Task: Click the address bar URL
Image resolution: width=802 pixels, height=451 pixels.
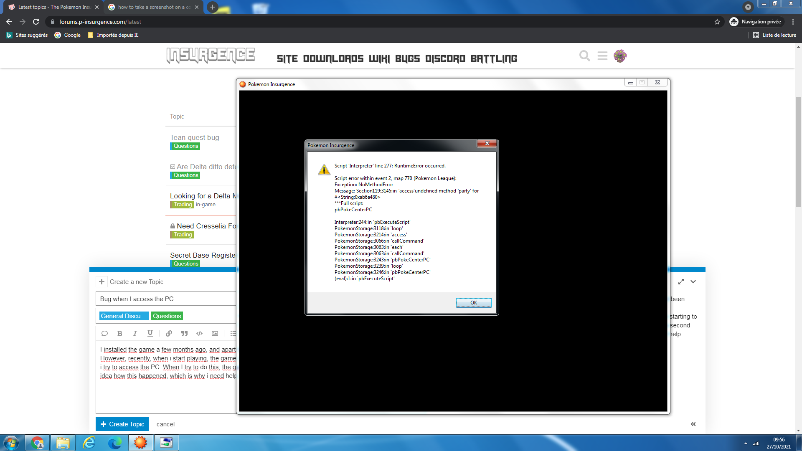Action: (100, 22)
